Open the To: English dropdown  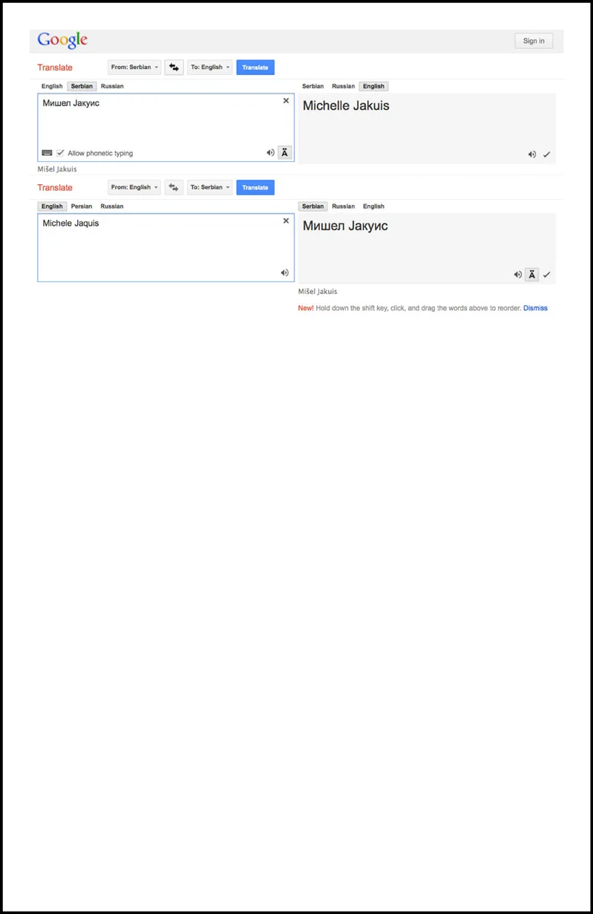pyautogui.click(x=210, y=68)
